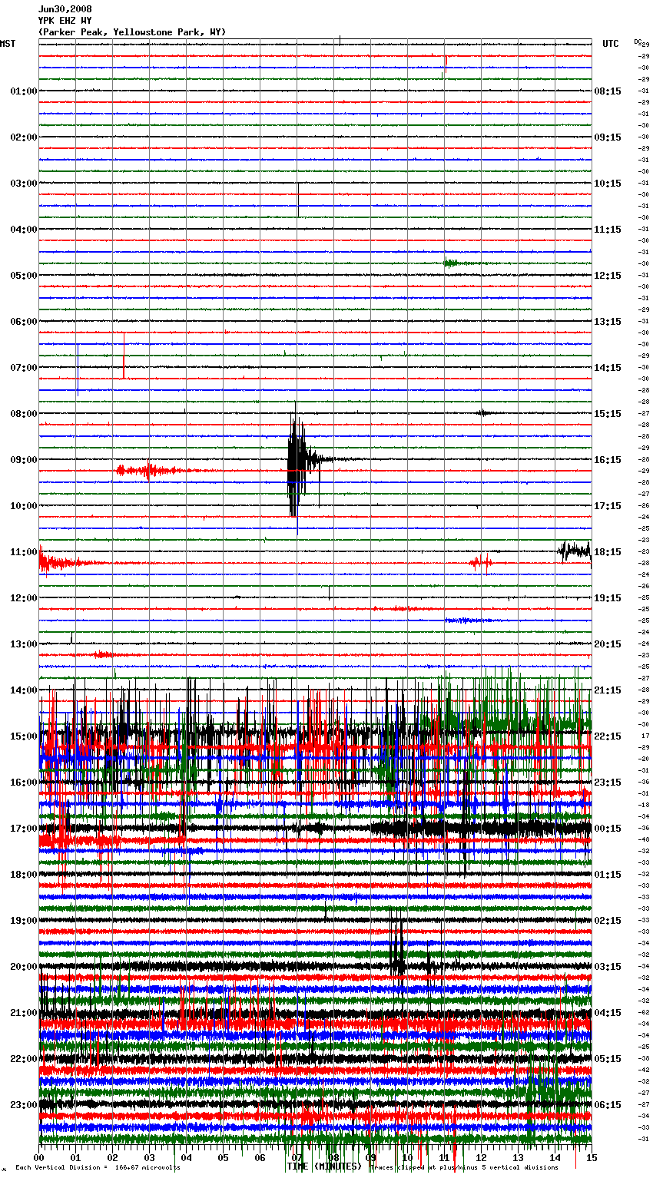
Task: Select the 03:00 MST hour label
Action: 24,184
